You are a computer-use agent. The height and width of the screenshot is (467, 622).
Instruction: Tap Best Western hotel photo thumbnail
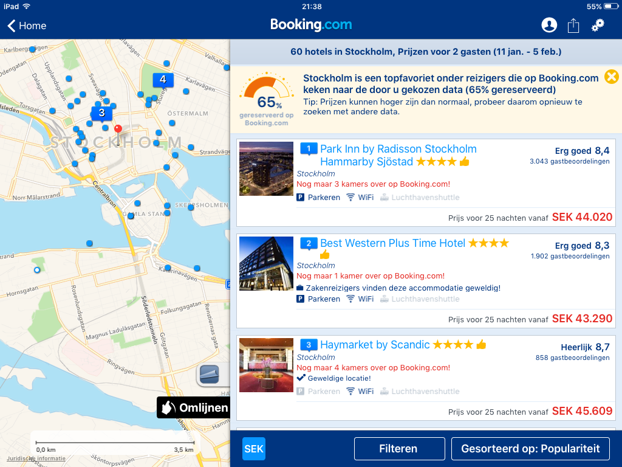pos(266,264)
